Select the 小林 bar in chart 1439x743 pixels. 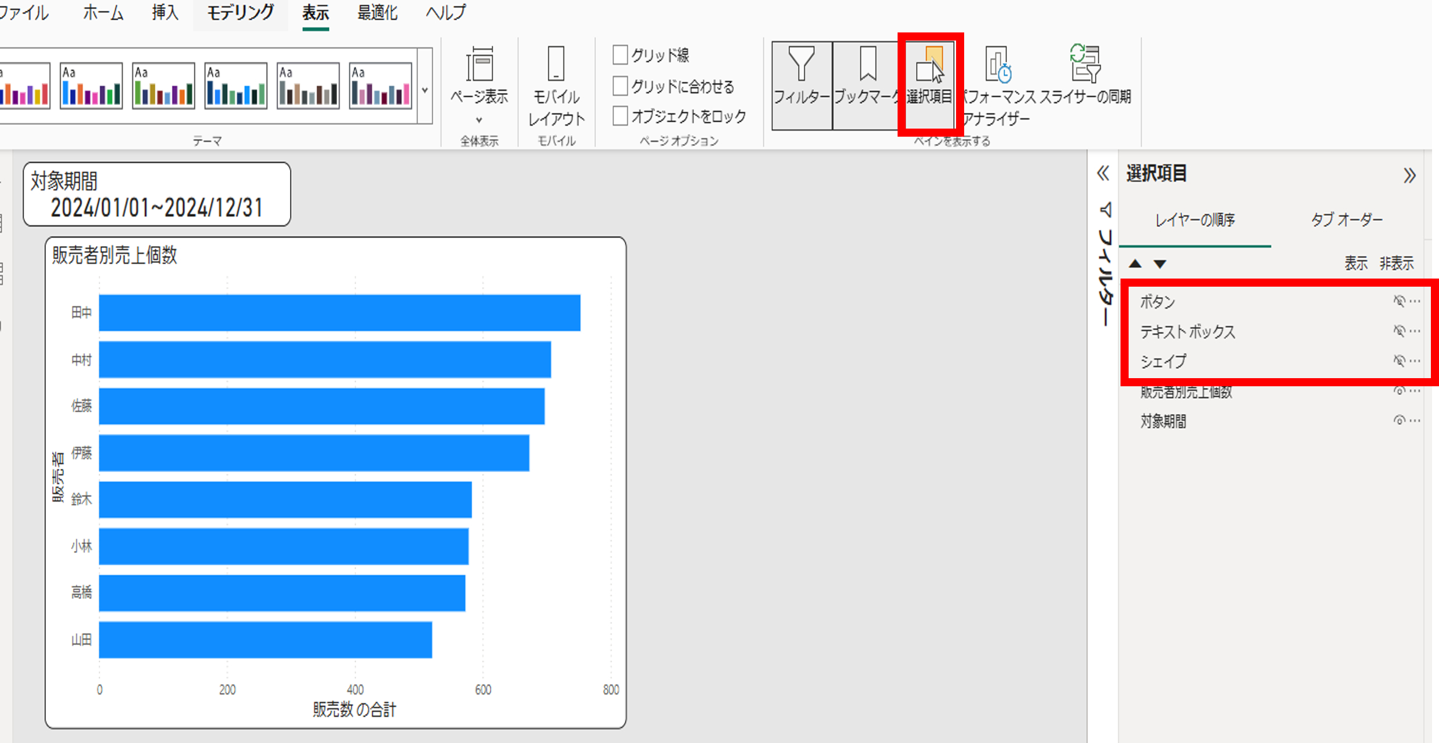(284, 546)
